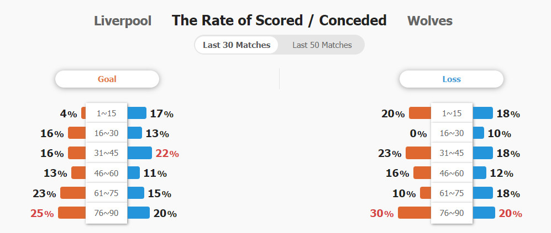Click the Goal section 46~60 interval label
Image resolution: width=551 pixels, height=233 pixels.
point(107,173)
